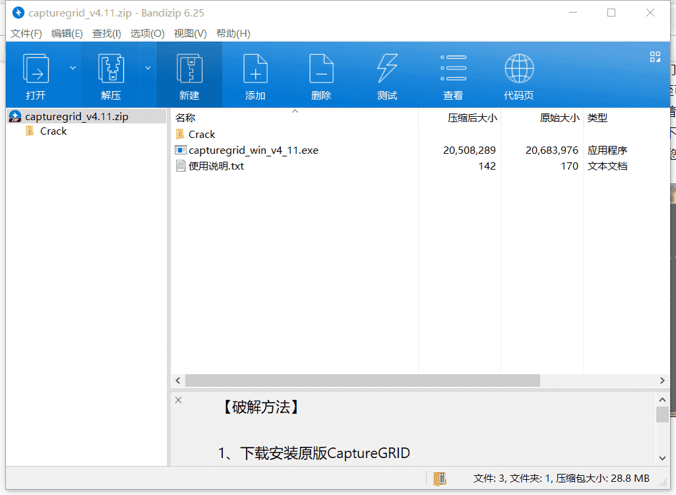
Task: Click the Bandizip title bar logo icon
Action: [x=18, y=13]
